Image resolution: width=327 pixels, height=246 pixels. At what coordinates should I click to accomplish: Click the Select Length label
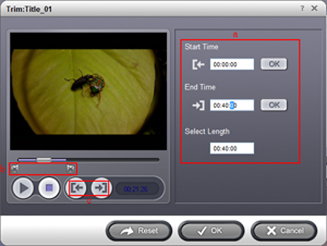point(207,132)
